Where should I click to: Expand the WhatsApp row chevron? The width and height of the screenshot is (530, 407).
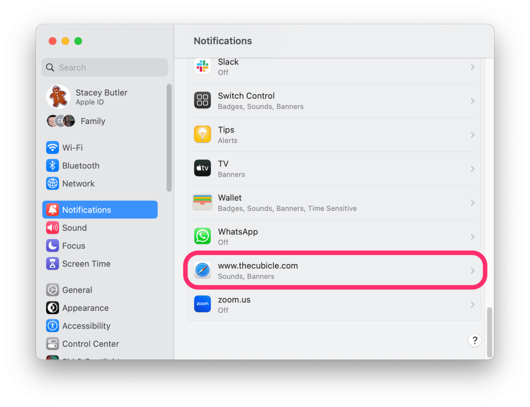473,237
